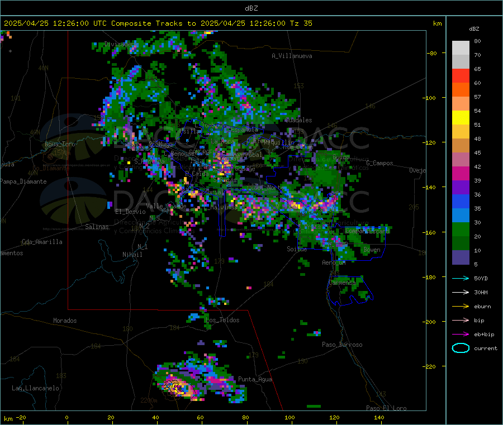Screen dimensions: 503x425
Task: Select the yellow 51 dBZ swatch
Action: click(x=461, y=118)
